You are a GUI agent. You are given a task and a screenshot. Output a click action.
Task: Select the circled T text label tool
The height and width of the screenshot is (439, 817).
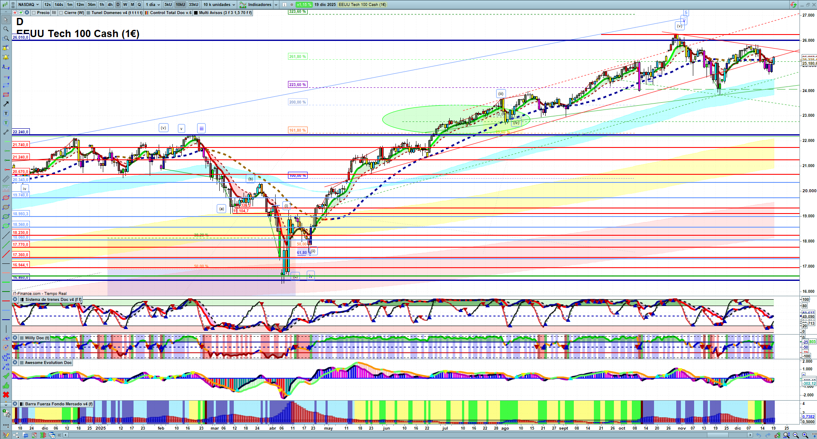click(6, 123)
